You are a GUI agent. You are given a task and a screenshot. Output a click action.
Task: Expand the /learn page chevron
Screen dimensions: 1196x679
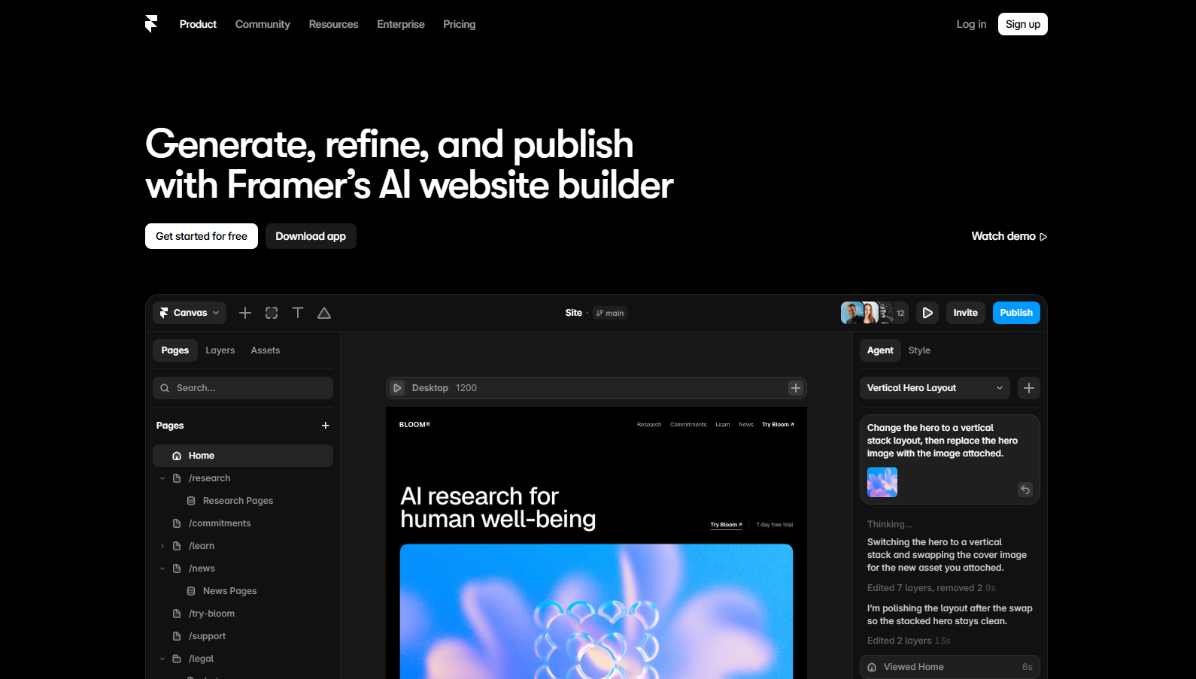[x=162, y=546]
